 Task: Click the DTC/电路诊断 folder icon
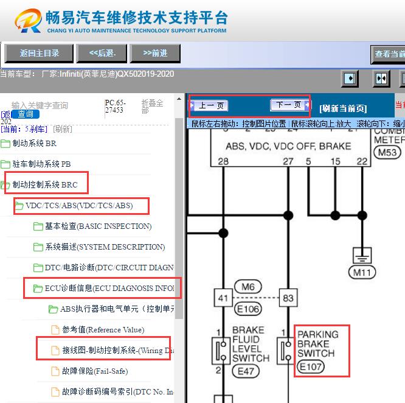38,268
